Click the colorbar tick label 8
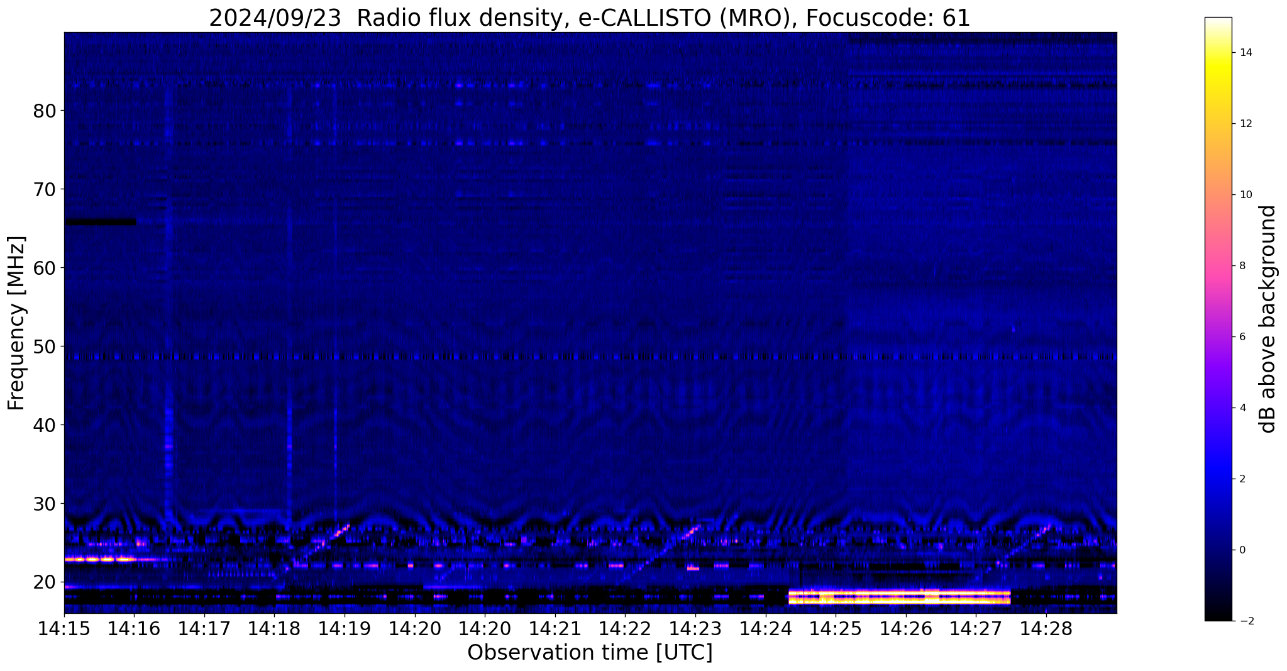This screenshot has width=1287, height=671. pyautogui.click(x=1242, y=266)
